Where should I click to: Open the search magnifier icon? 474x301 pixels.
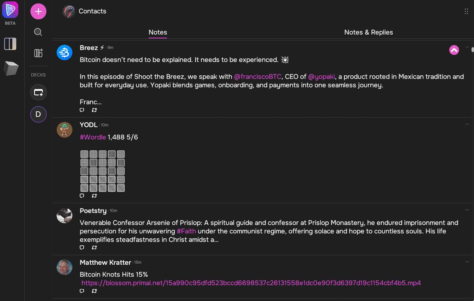click(x=38, y=32)
